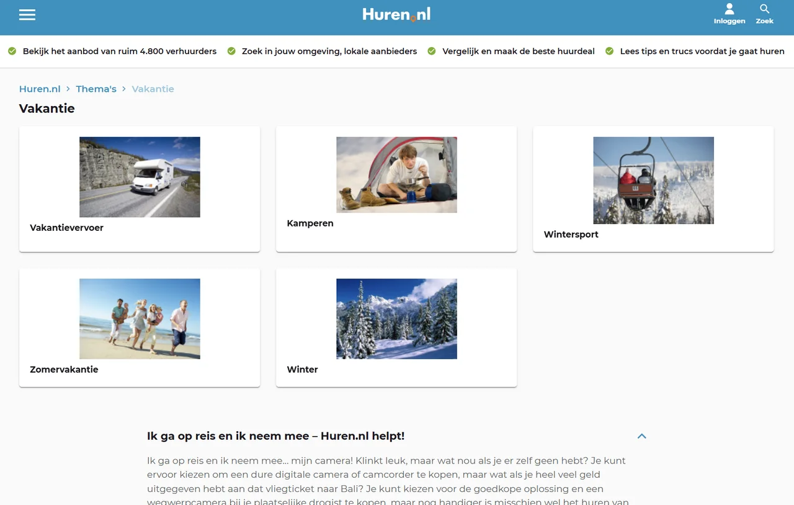Image resolution: width=794 pixels, height=505 pixels.
Task: Open the Winter snowy trees image
Action: coord(396,318)
